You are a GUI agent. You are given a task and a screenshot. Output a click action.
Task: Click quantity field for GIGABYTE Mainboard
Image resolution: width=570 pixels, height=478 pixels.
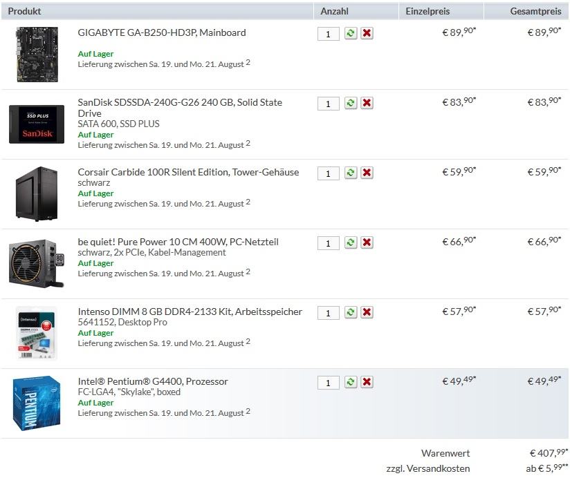(x=329, y=34)
